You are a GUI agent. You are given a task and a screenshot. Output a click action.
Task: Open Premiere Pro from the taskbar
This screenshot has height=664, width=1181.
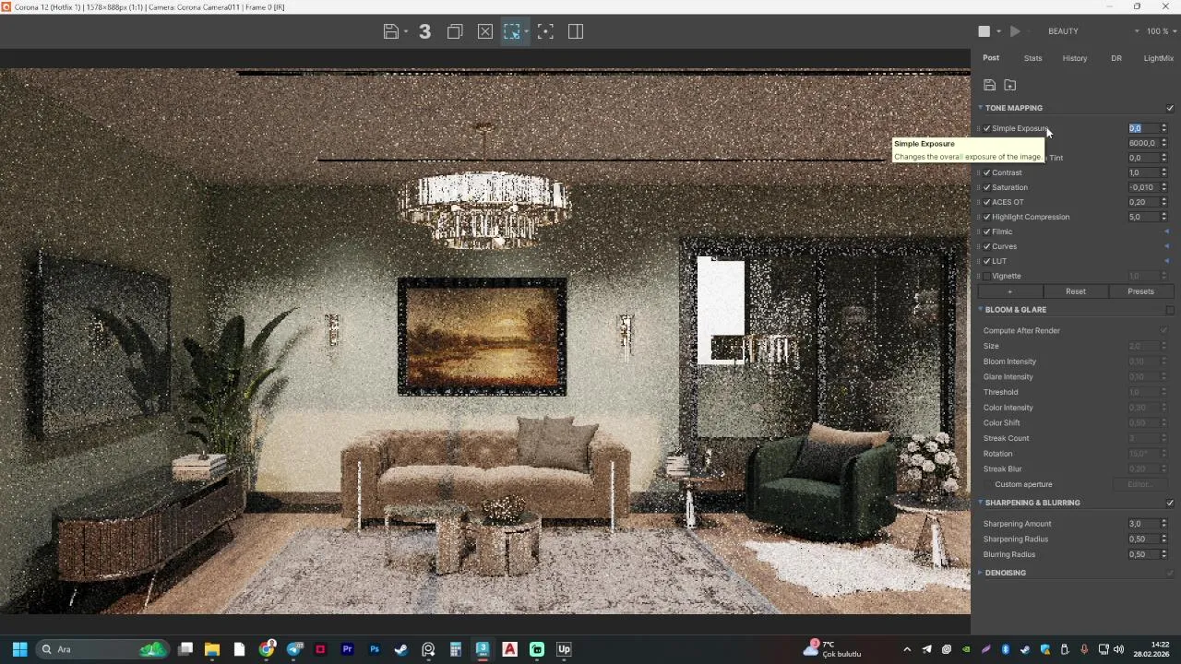[x=348, y=649]
